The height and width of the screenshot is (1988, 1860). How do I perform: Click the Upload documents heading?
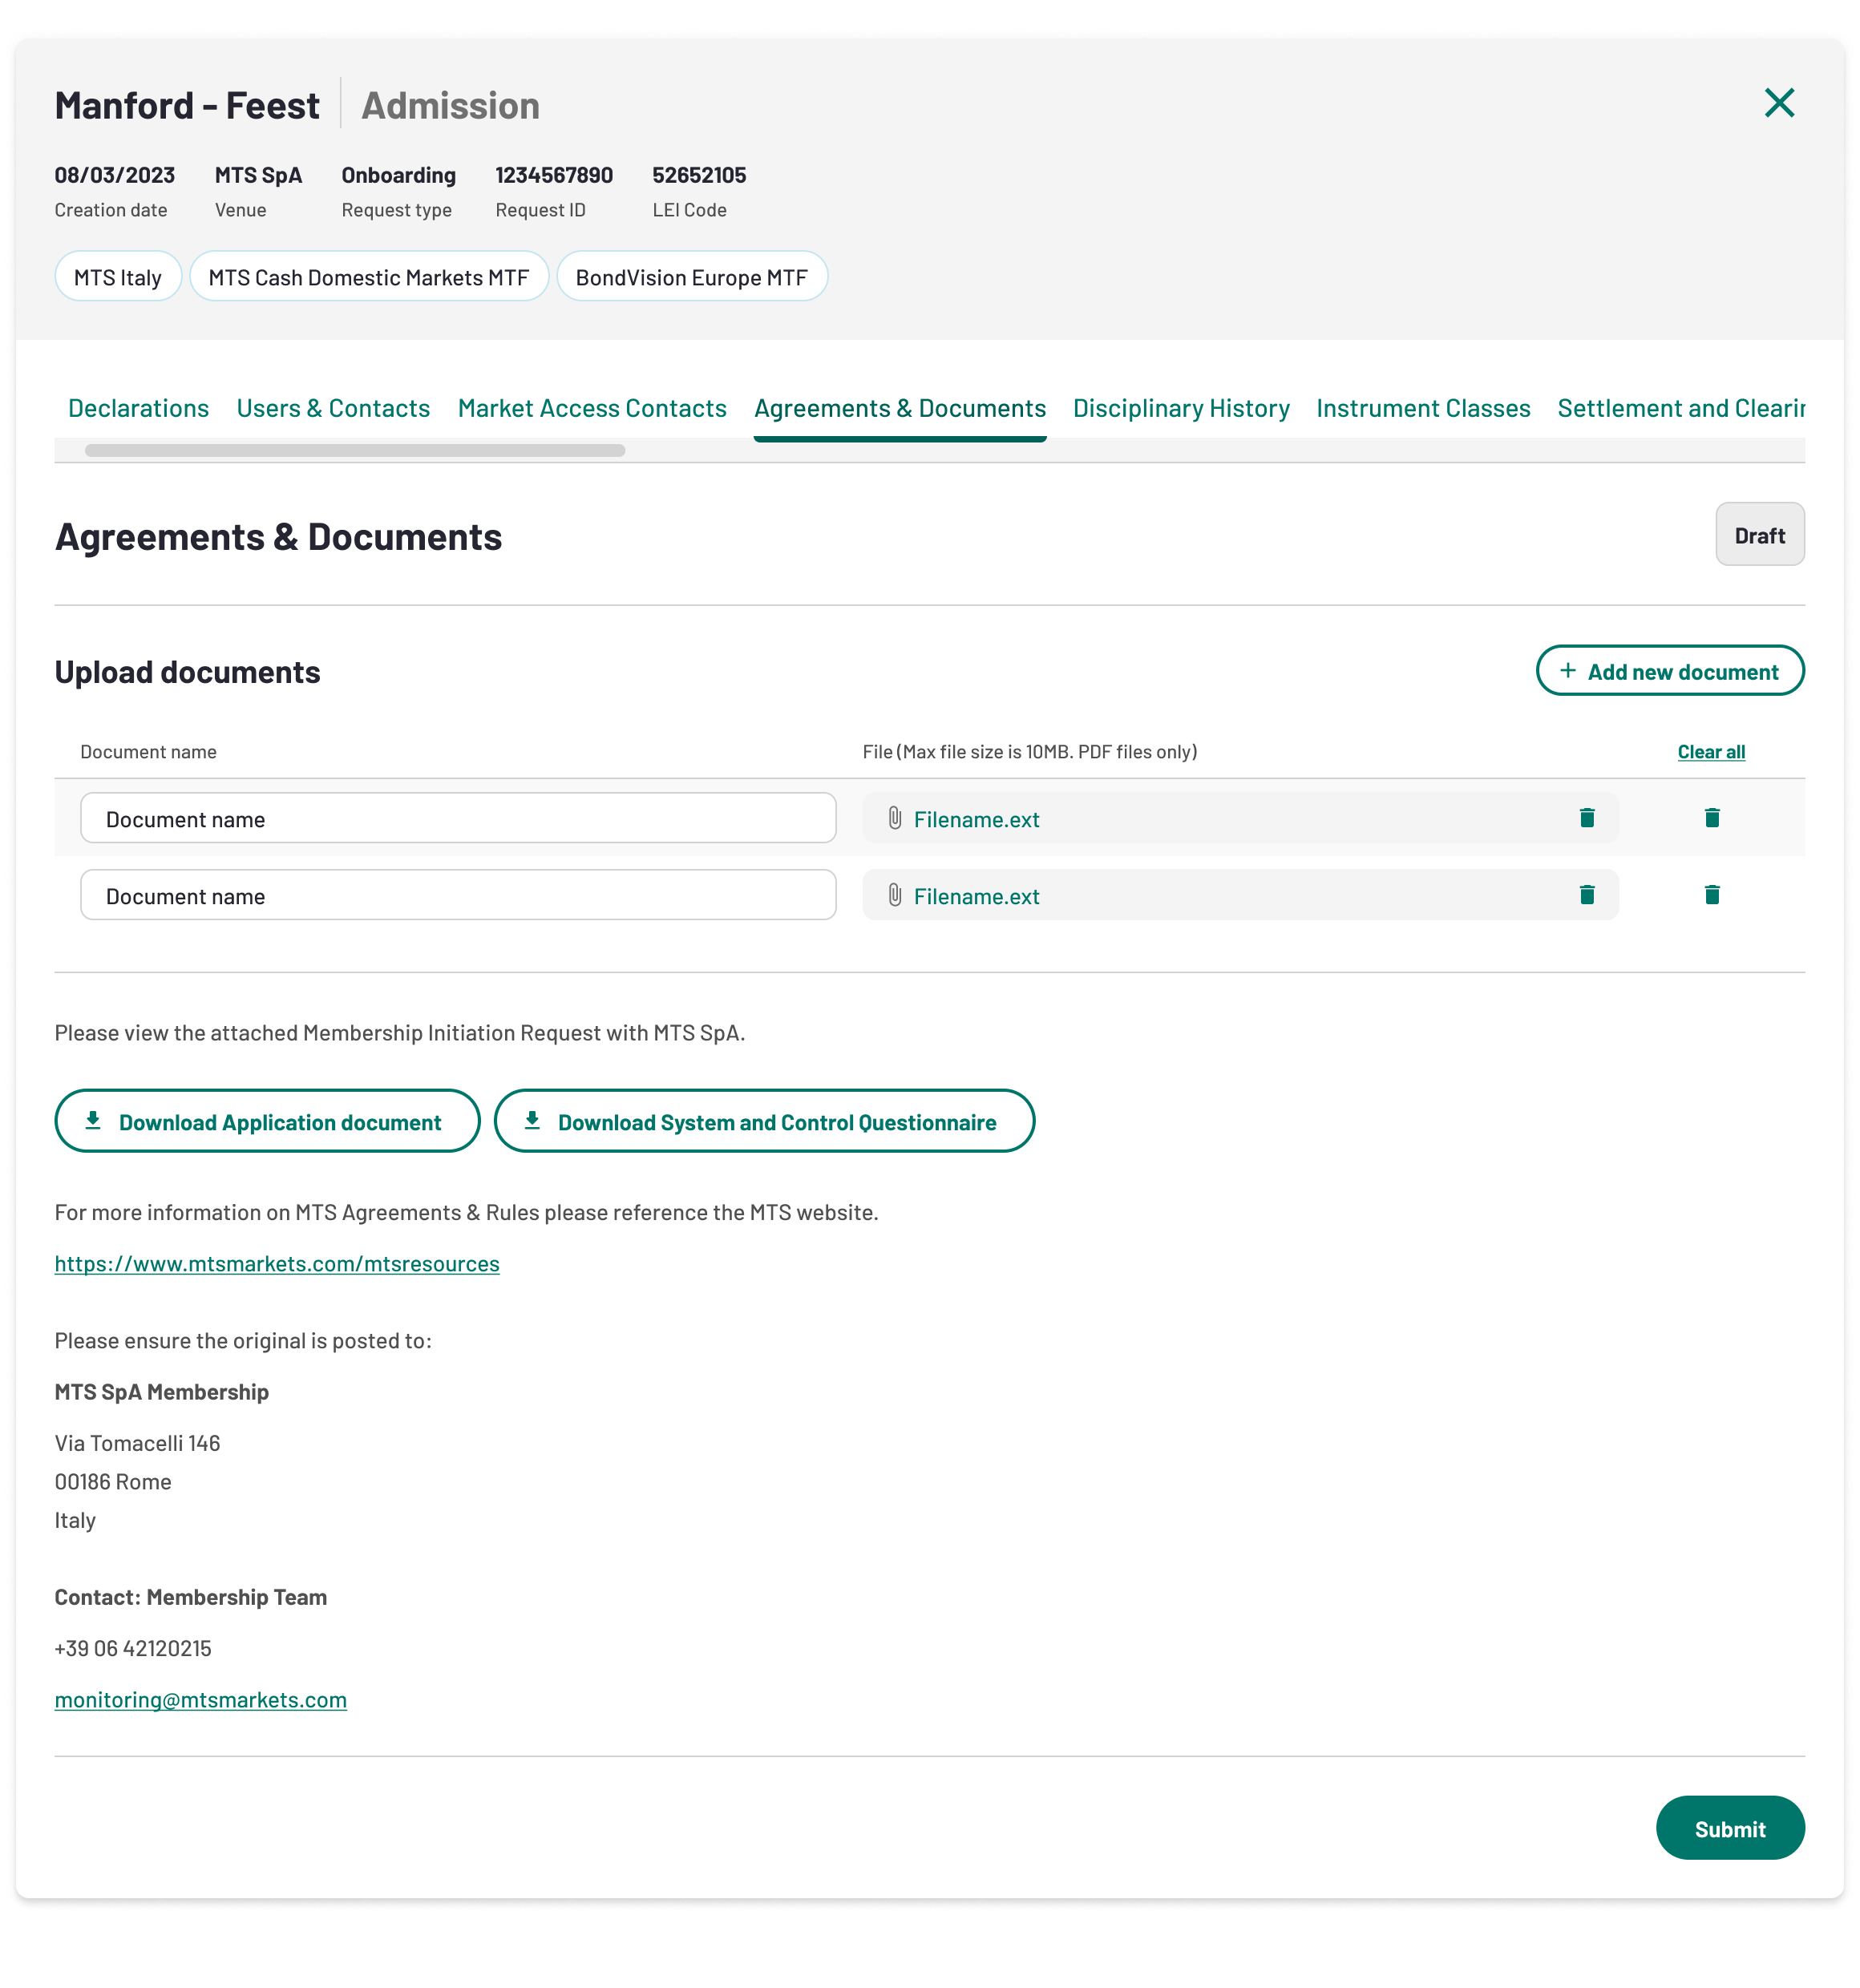[187, 672]
